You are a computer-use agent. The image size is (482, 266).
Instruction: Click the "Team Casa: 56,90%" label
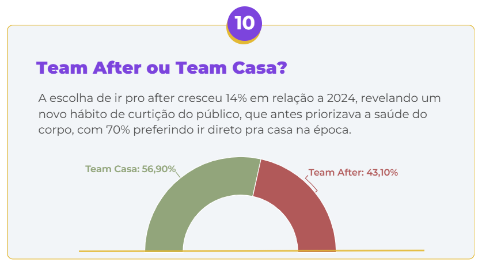click(130, 169)
